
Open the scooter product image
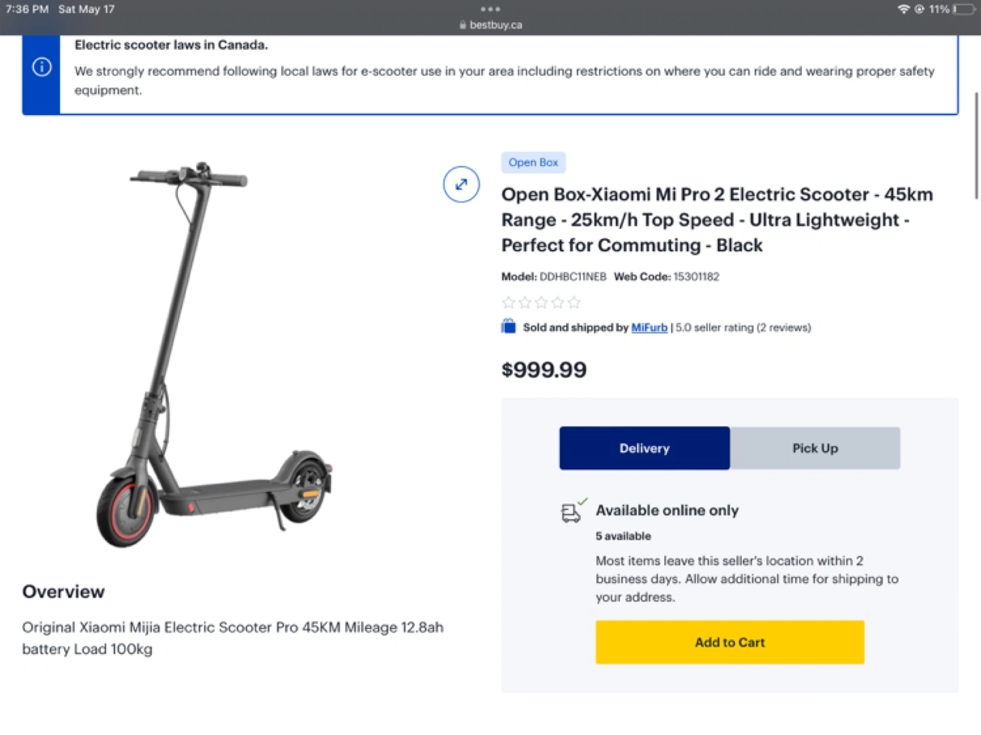coord(215,354)
